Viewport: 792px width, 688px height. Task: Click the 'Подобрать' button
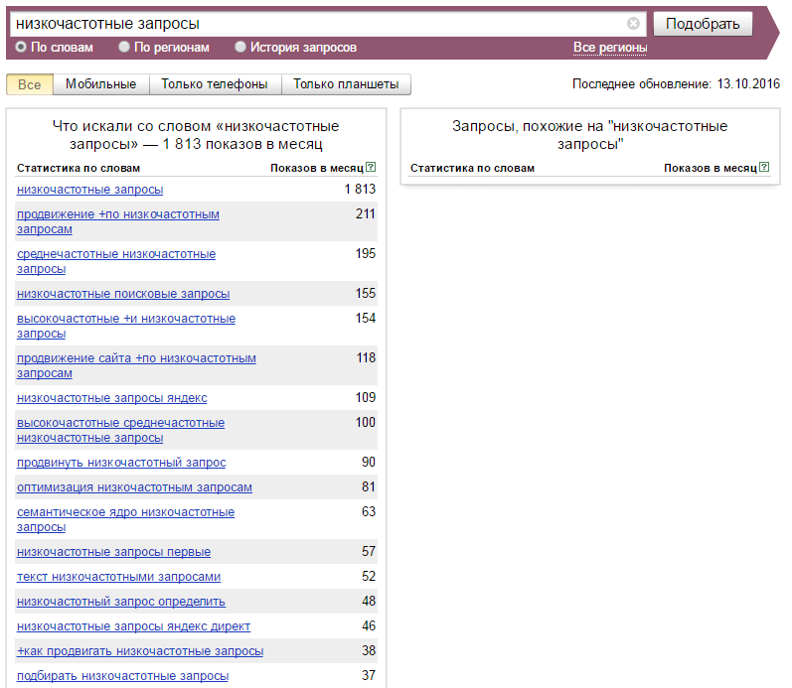coord(703,24)
